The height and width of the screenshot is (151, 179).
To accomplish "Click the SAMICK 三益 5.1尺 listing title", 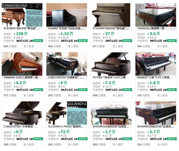I will [x=154, y=78].
